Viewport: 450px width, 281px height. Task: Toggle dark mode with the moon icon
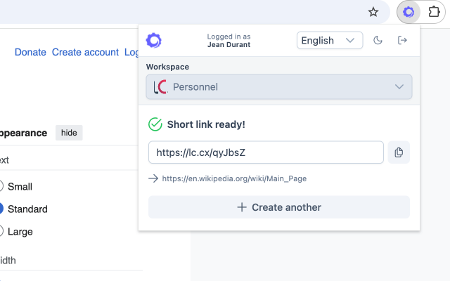pyautogui.click(x=378, y=40)
